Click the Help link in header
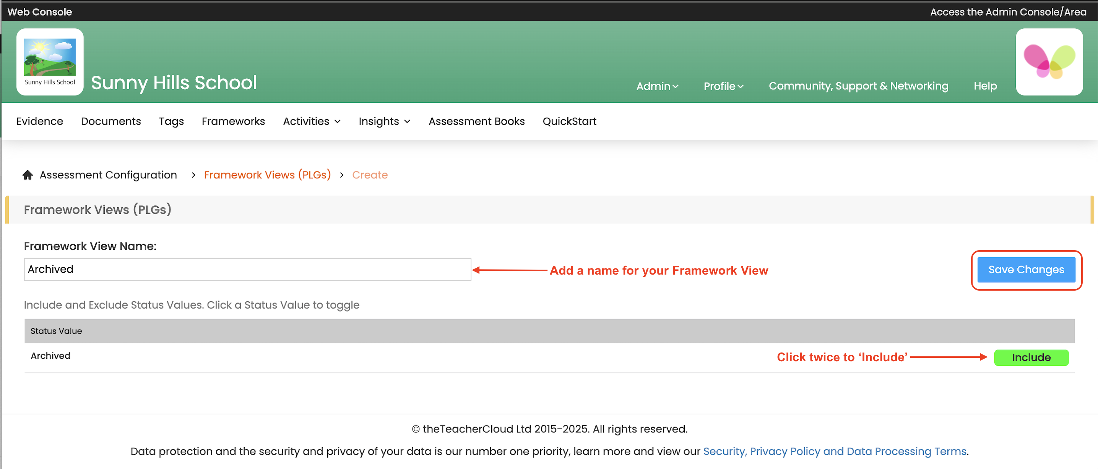The image size is (1098, 469). (984, 86)
